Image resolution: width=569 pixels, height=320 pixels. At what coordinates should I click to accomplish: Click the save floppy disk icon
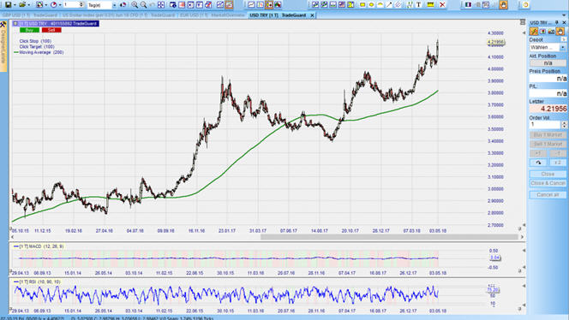point(8,5)
